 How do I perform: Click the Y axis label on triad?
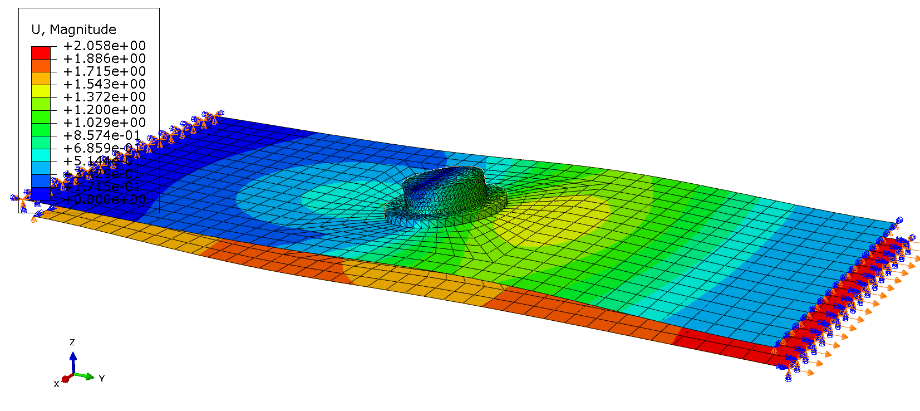102,379
